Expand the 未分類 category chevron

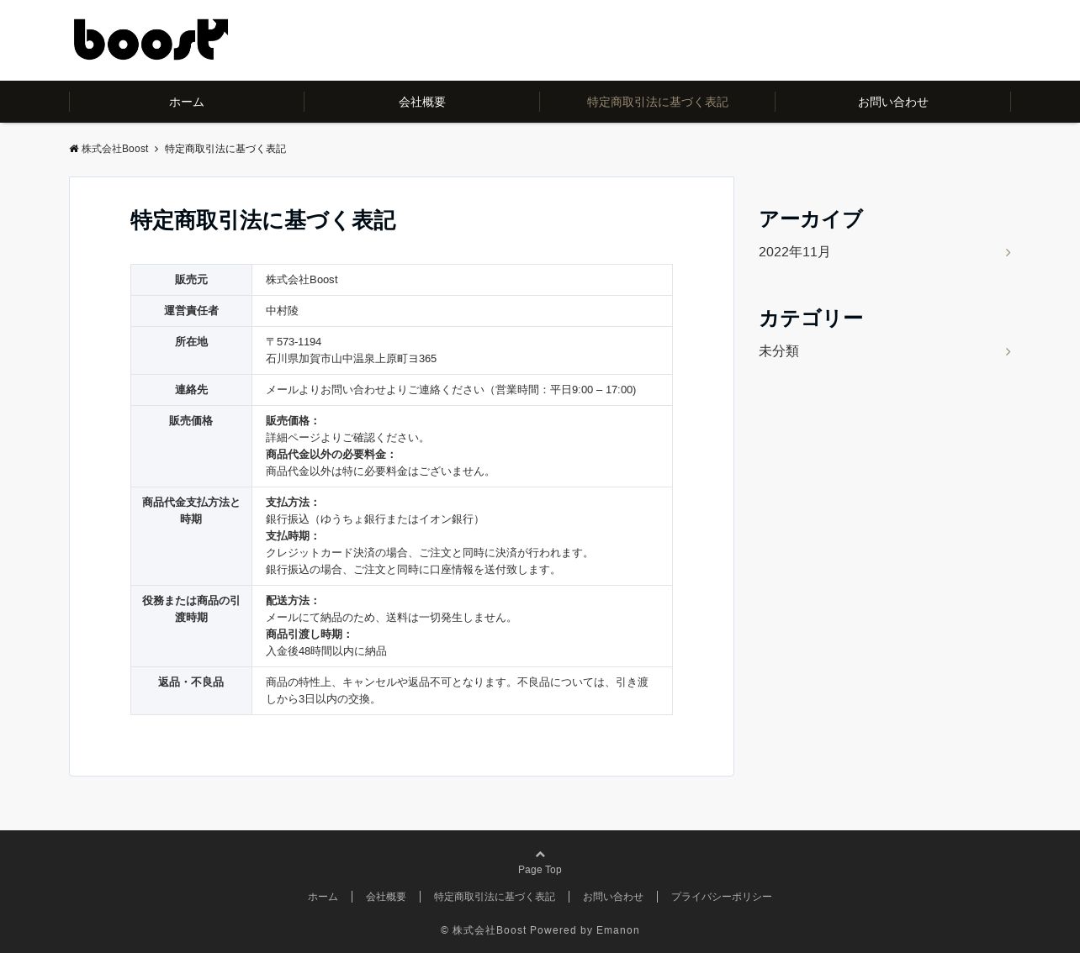(x=1008, y=351)
